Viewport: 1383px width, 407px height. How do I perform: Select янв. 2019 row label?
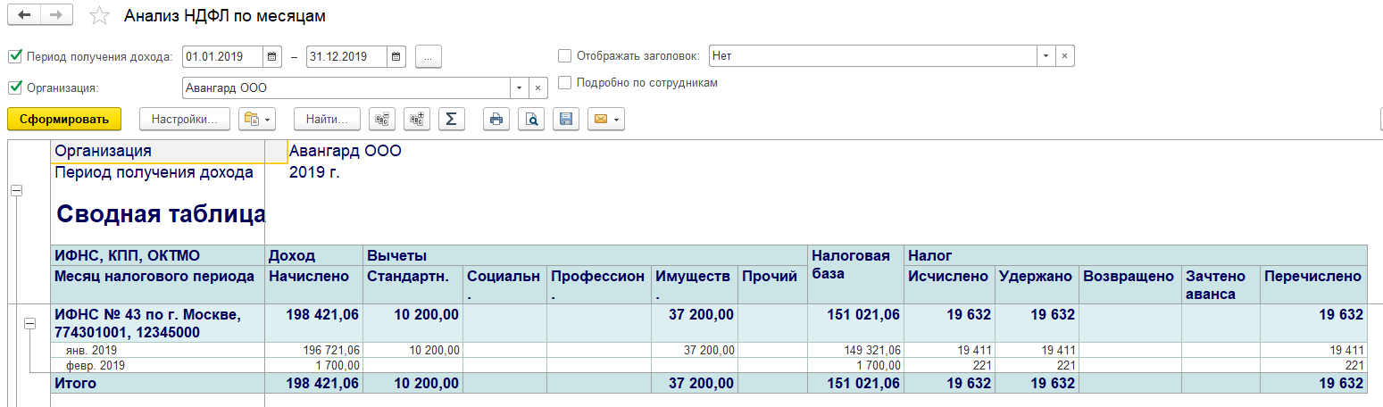point(158,350)
